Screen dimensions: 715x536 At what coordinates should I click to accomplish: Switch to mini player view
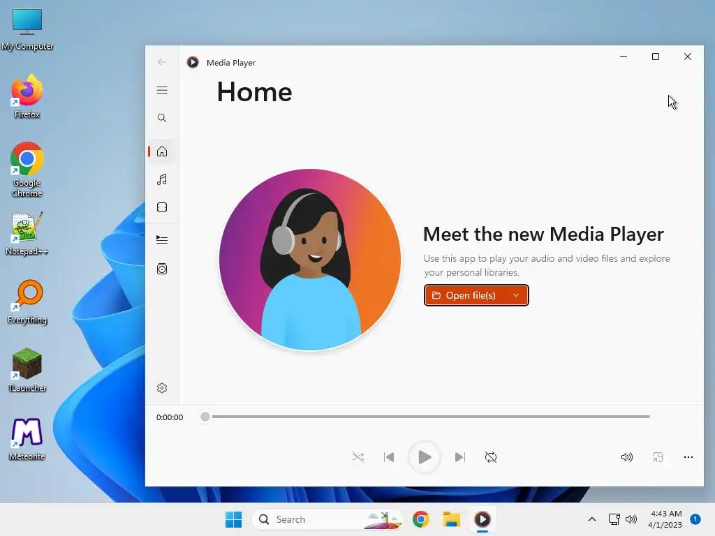tap(658, 456)
